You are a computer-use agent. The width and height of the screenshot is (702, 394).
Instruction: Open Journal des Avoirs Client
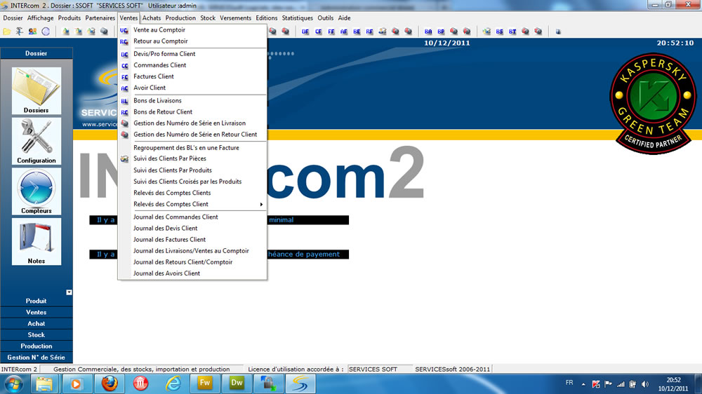192,273
